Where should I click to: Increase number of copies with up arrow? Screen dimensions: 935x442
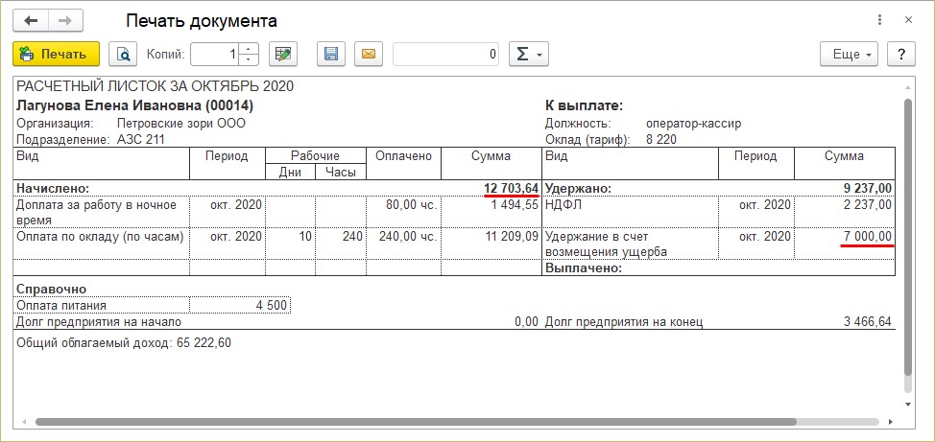point(250,49)
